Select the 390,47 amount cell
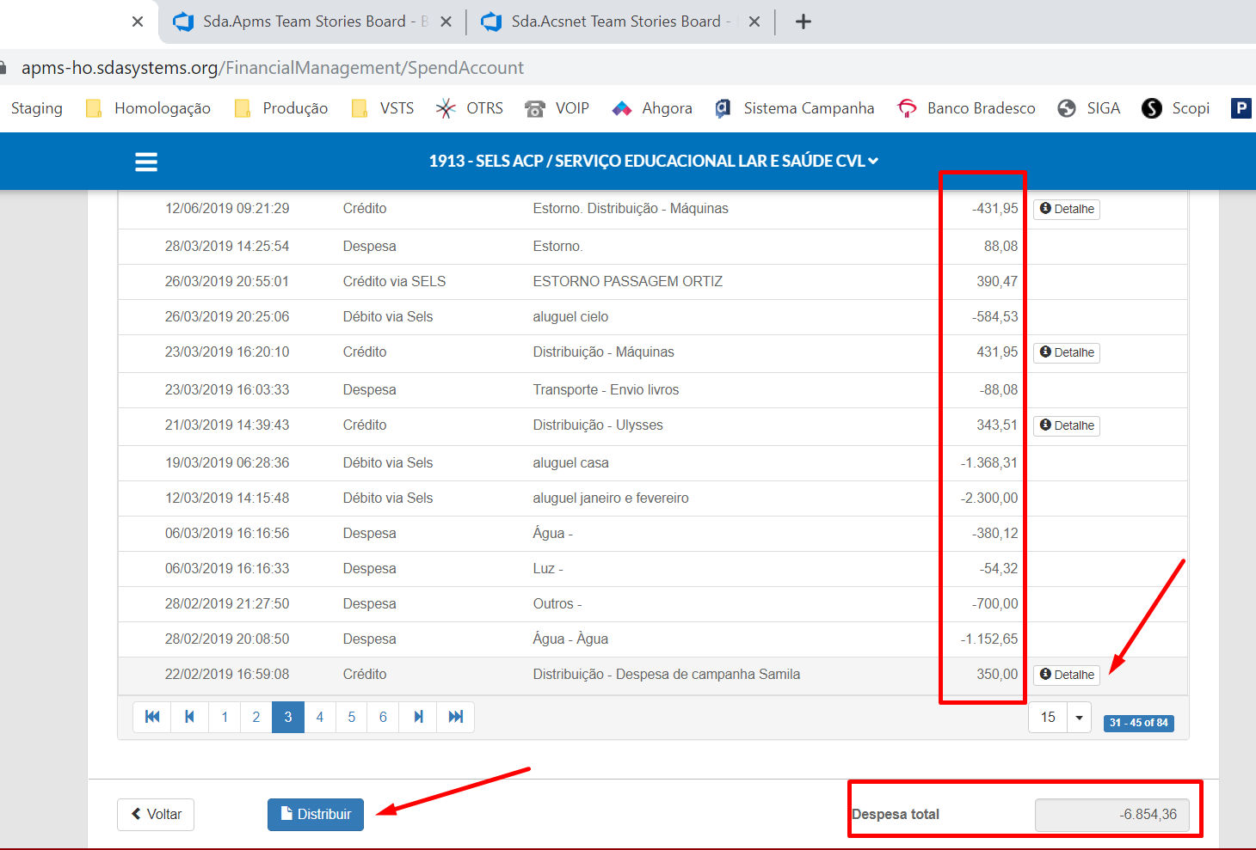Screen dimensions: 1256x850 997,281
